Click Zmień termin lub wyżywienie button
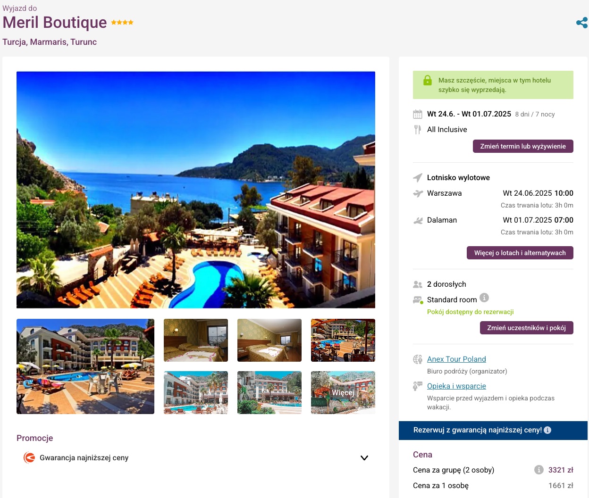The width and height of the screenshot is (589, 498). pyautogui.click(x=523, y=146)
